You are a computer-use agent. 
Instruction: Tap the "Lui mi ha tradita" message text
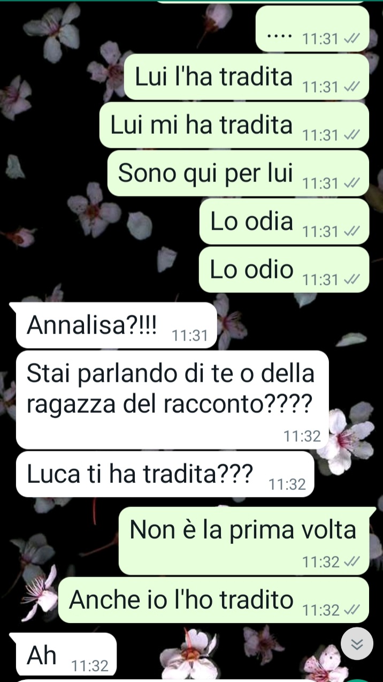202,125
